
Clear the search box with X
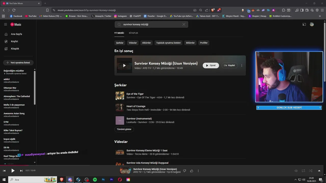click(x=184, y=24)
